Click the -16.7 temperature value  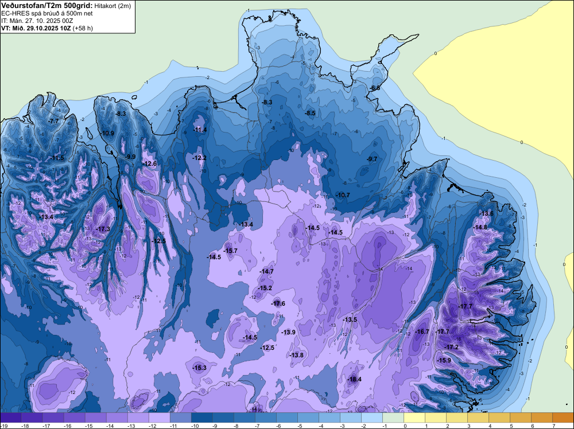pos(422,331)
